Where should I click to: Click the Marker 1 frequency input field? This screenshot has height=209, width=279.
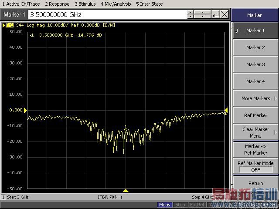click(x=108, y=14)
